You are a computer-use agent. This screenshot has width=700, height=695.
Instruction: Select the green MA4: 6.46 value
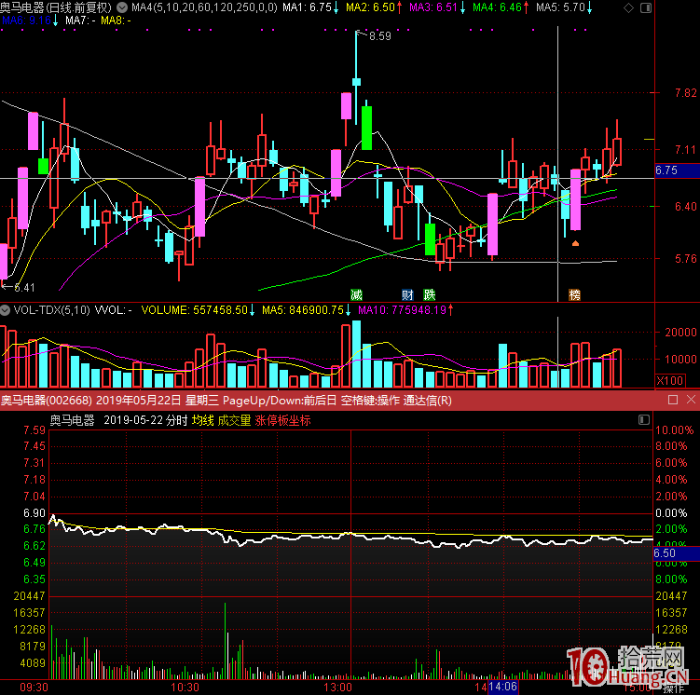click(x=497, y=7)
